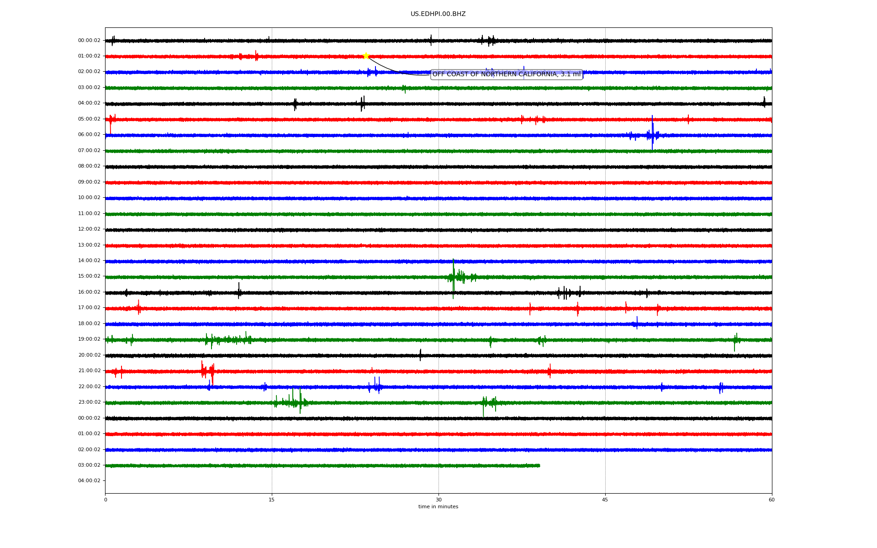The image size is (877, 548).
Task: Click the x-axis tick label 45
Action: click(605, 500)
